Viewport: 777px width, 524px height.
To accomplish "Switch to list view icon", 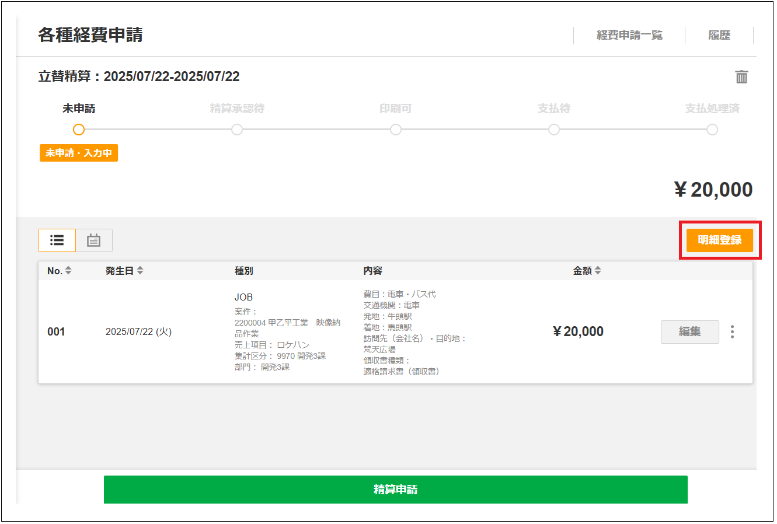I will 57,240.
